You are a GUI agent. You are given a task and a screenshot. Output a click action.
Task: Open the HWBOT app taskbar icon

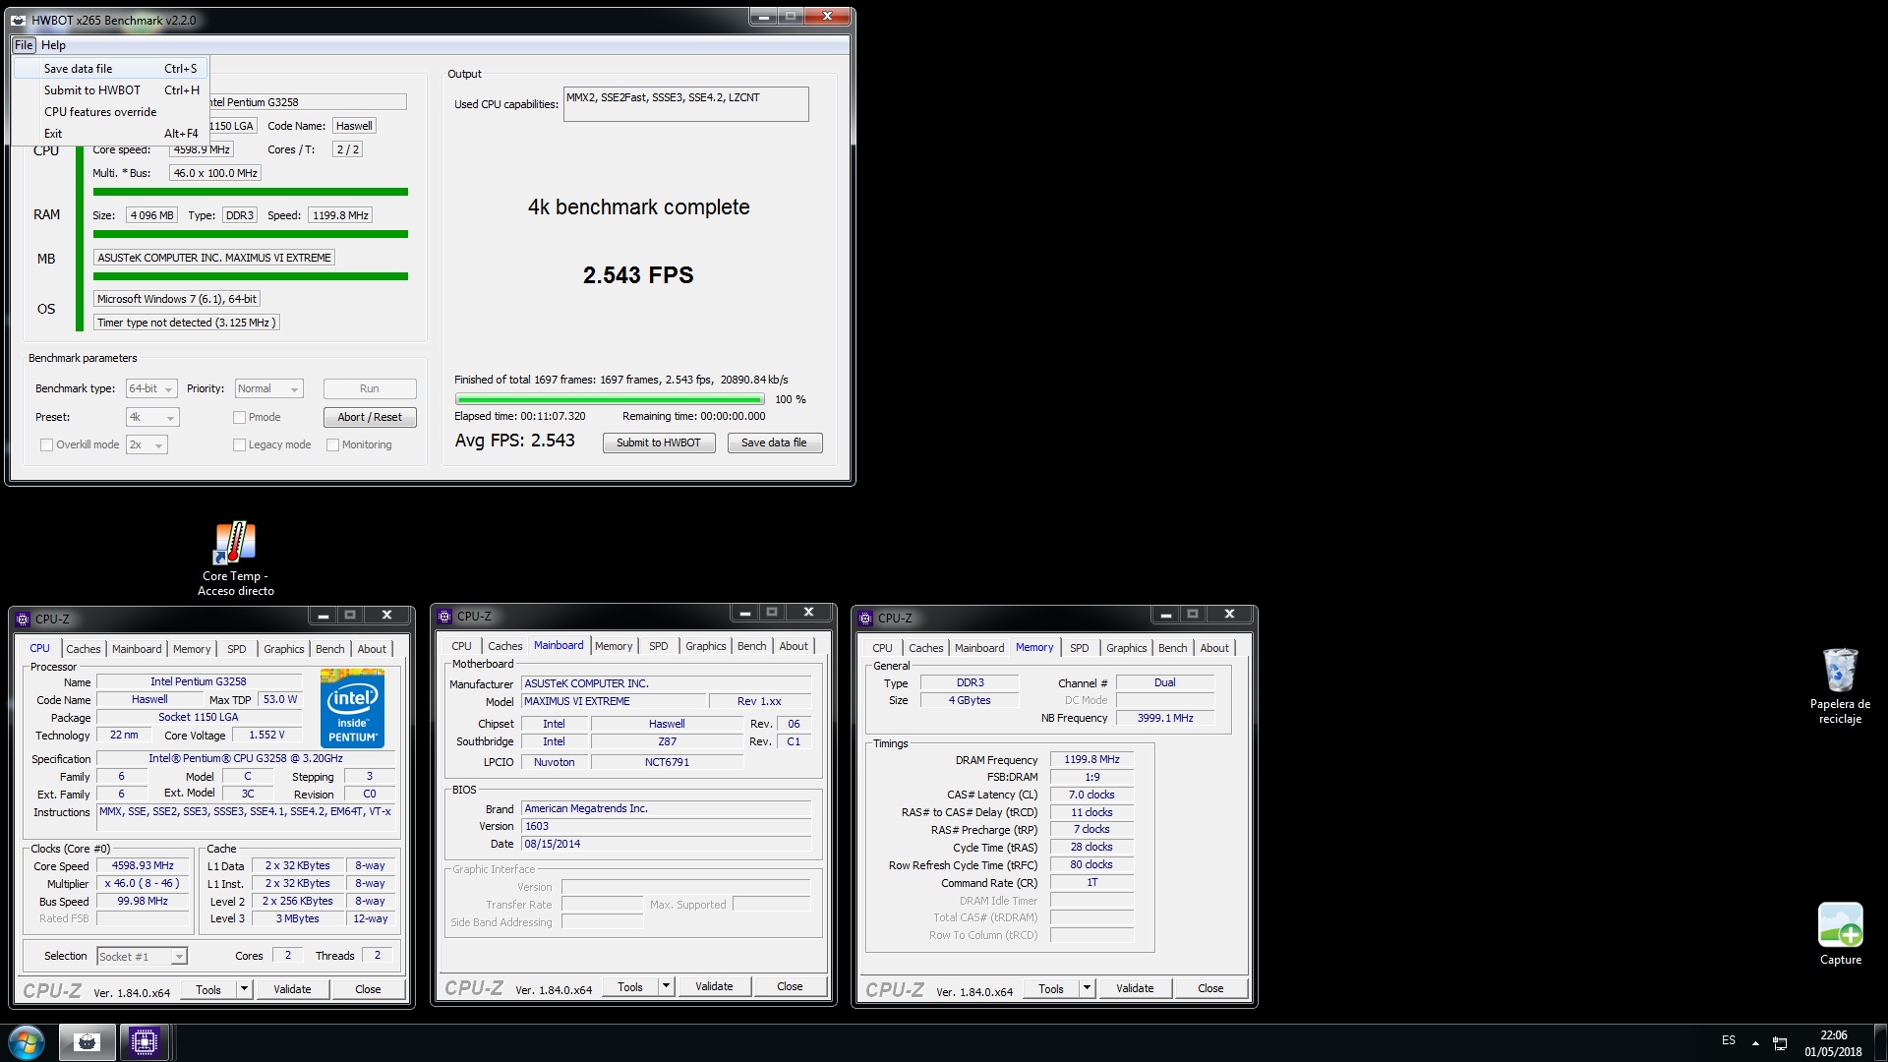(87, 1042)
